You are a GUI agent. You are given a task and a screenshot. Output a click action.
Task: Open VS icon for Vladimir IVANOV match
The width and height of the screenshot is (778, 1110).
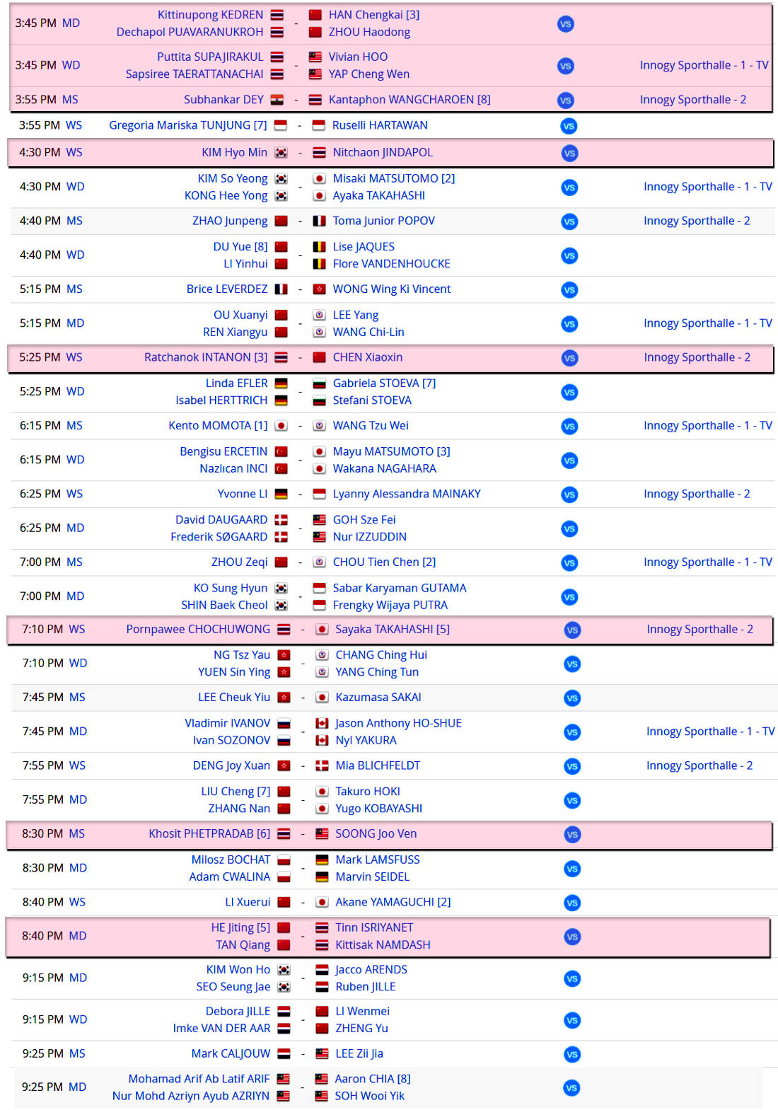pyautogui.click(x=572, y=732)
